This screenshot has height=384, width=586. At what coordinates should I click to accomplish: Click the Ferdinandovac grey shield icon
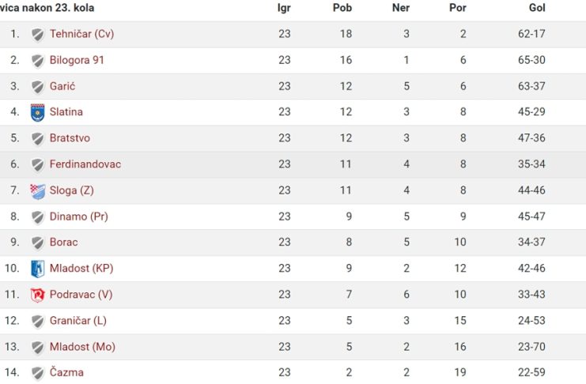[x=37, y=165]
